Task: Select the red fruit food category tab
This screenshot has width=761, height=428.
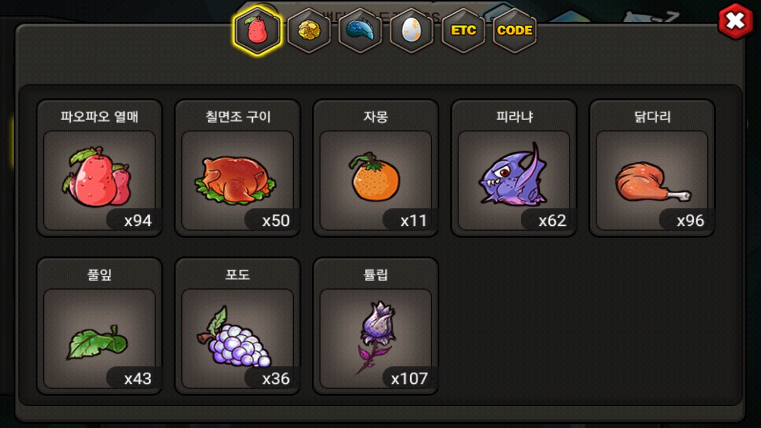Action: click(x=257, y=32)
